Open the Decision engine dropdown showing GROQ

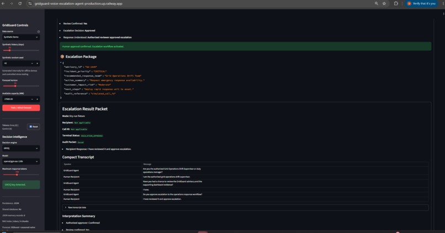coord(21,148)
